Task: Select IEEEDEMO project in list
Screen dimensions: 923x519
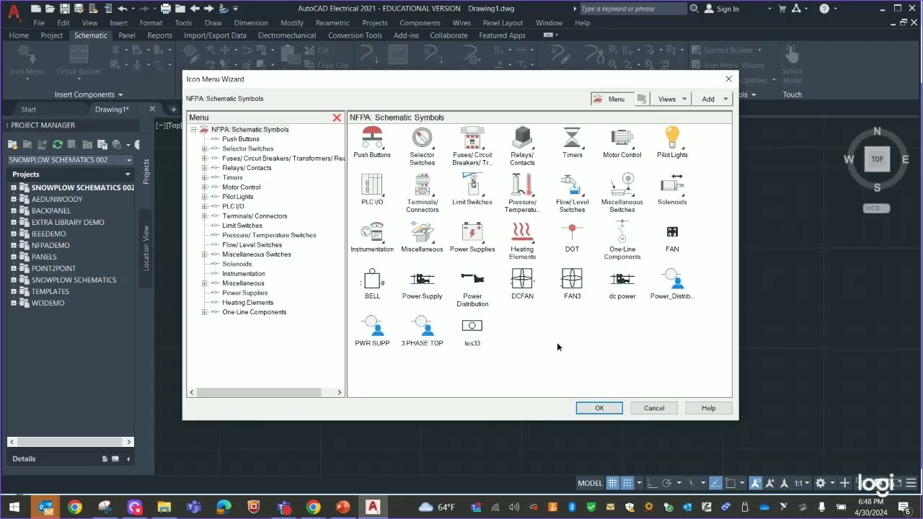Action: [x=48, y=234]
